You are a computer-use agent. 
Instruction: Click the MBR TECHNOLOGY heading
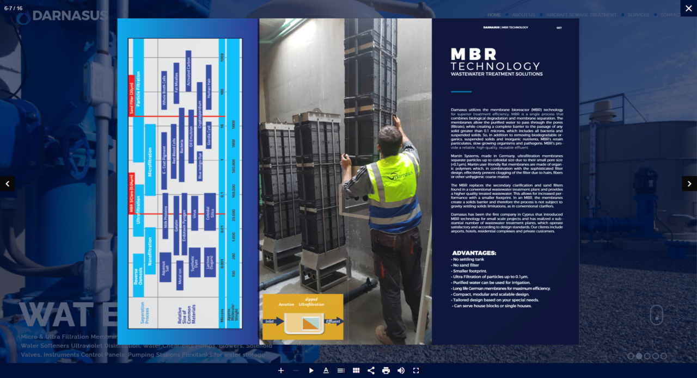click(x=496, y=60)
